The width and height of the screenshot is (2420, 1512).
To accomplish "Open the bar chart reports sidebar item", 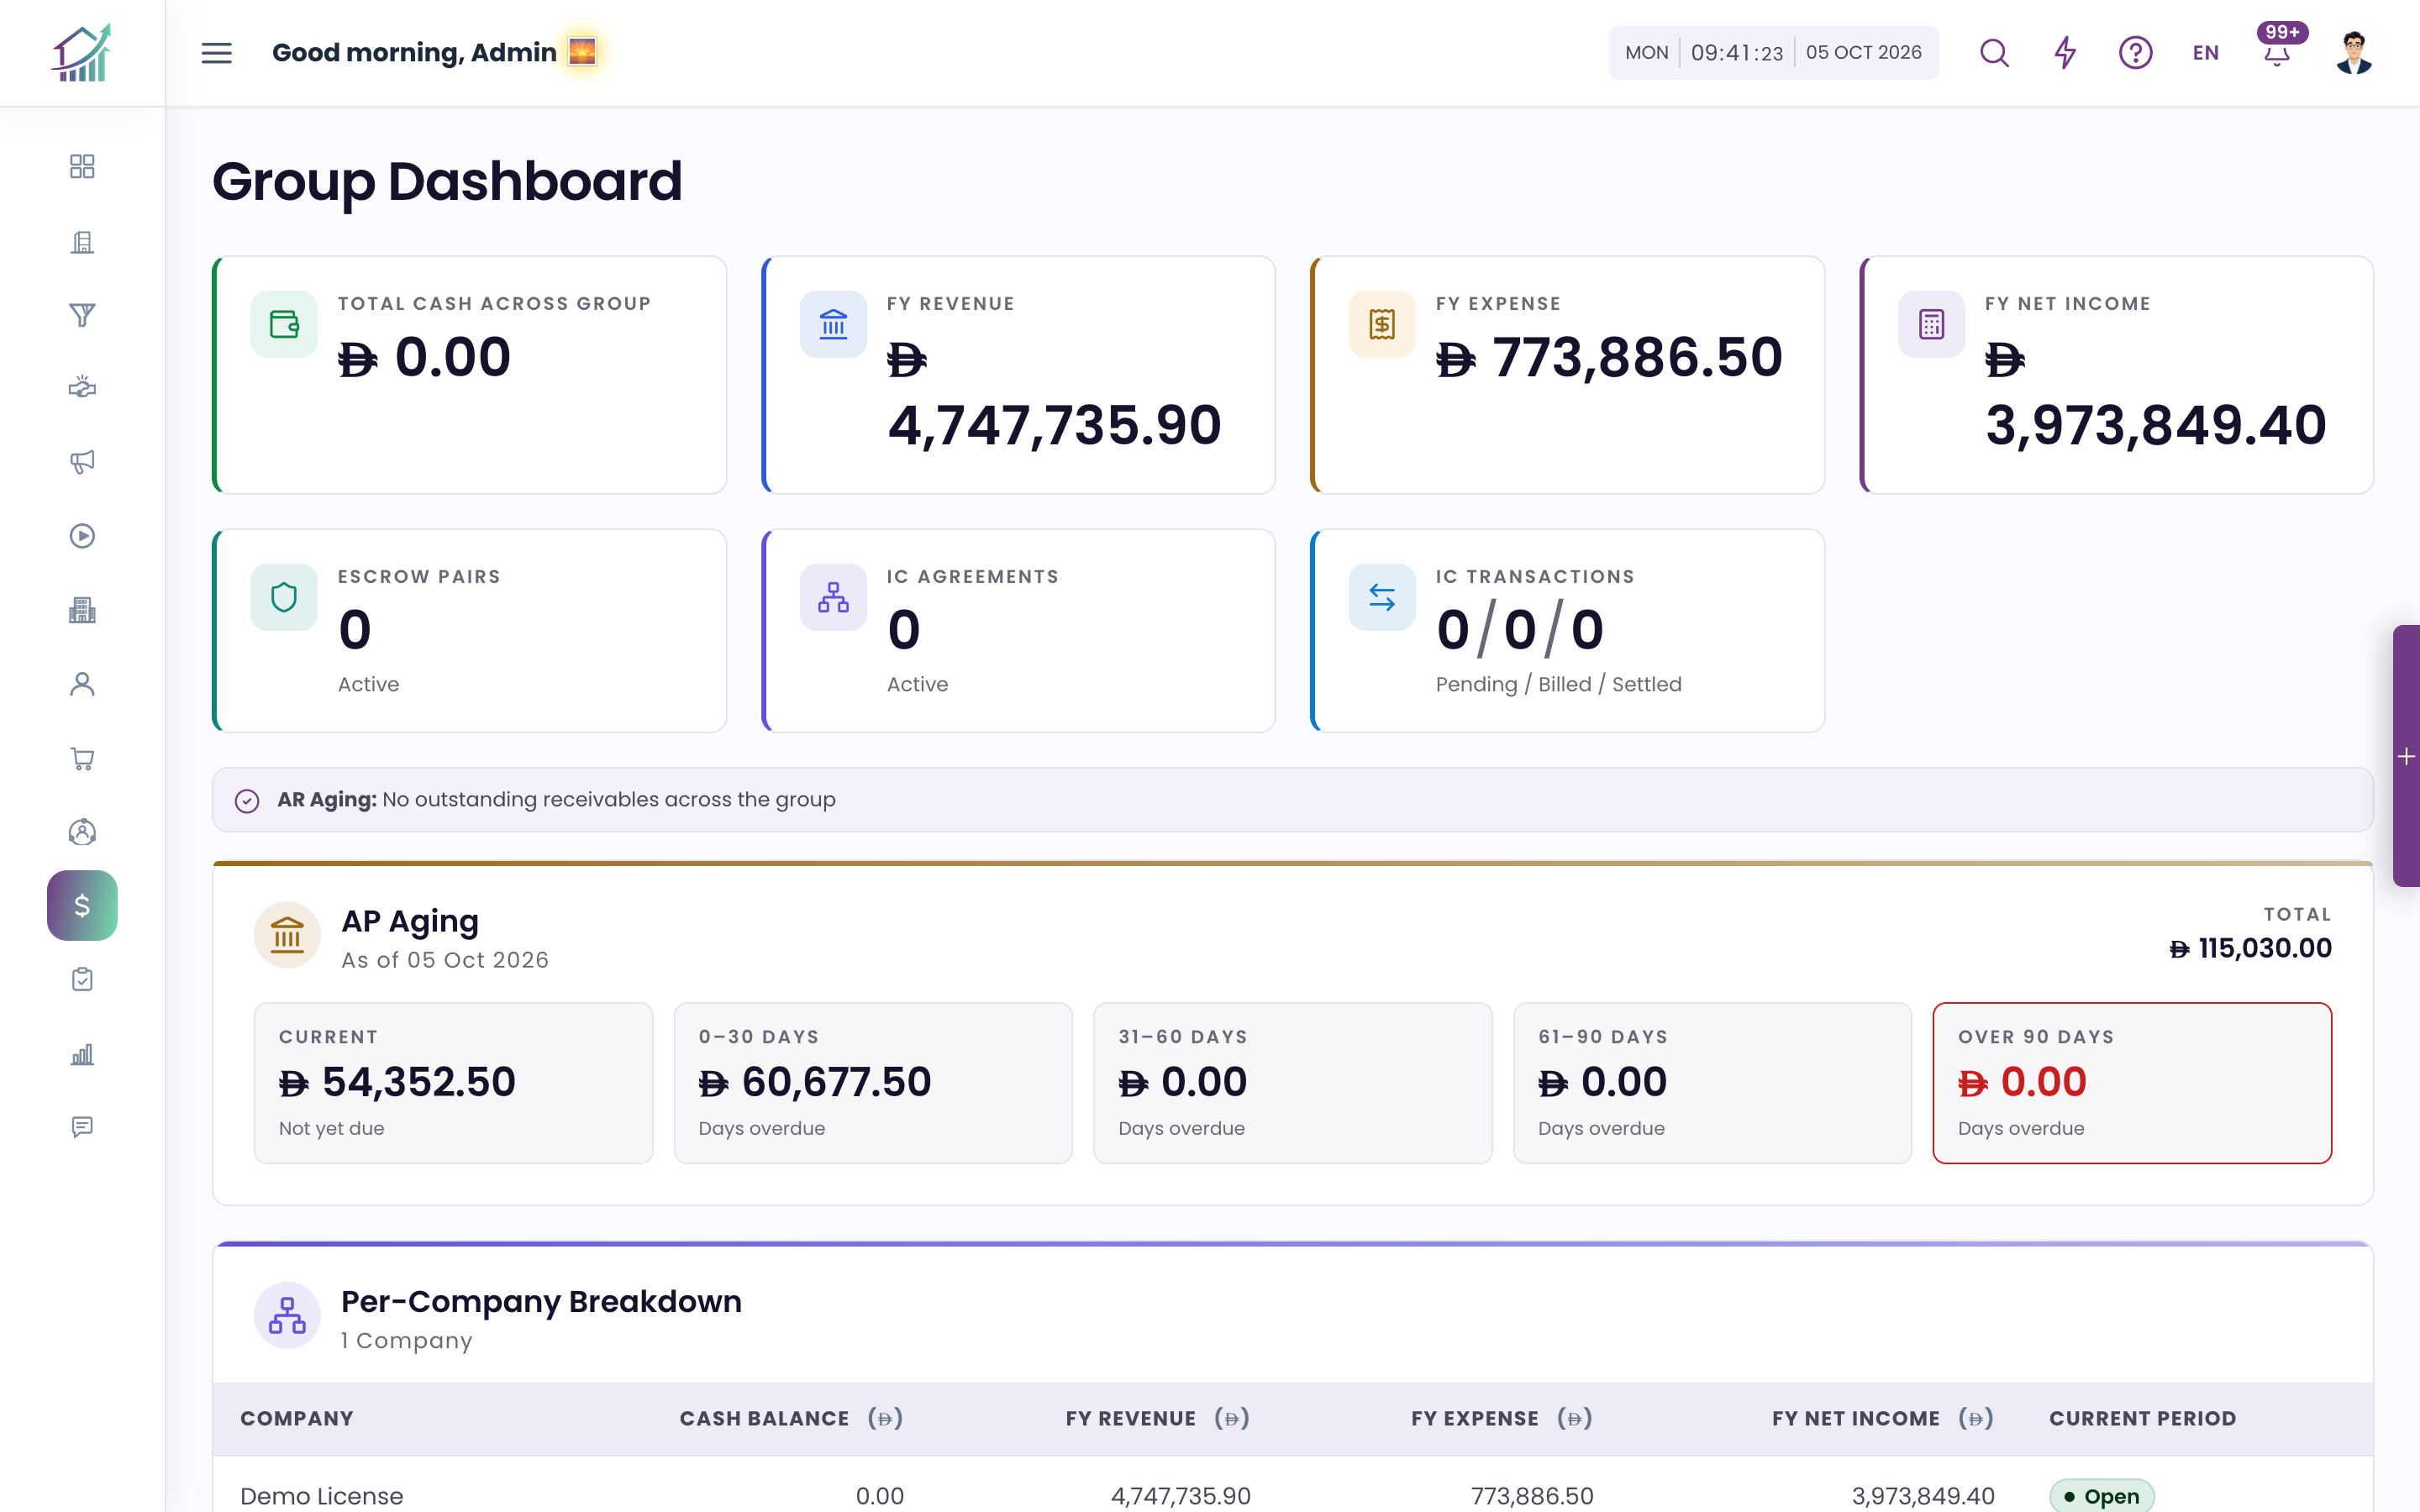I will click(82, 1054).
